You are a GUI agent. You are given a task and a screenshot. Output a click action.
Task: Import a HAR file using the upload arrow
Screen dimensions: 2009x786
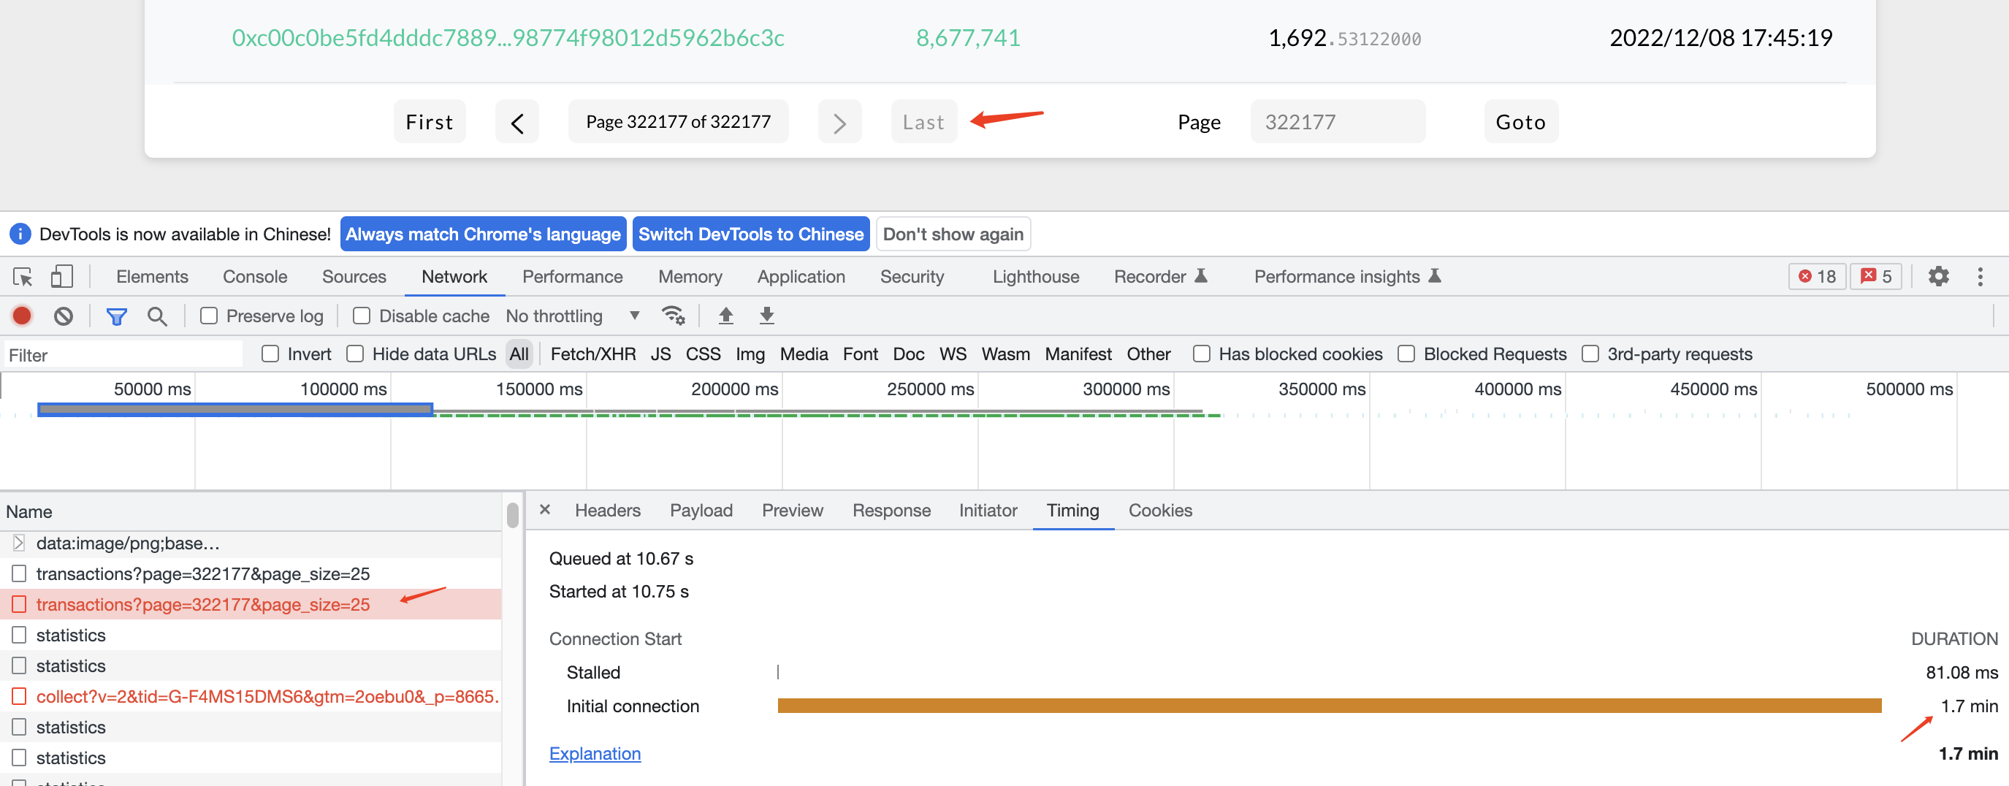[x=725, y=316]
